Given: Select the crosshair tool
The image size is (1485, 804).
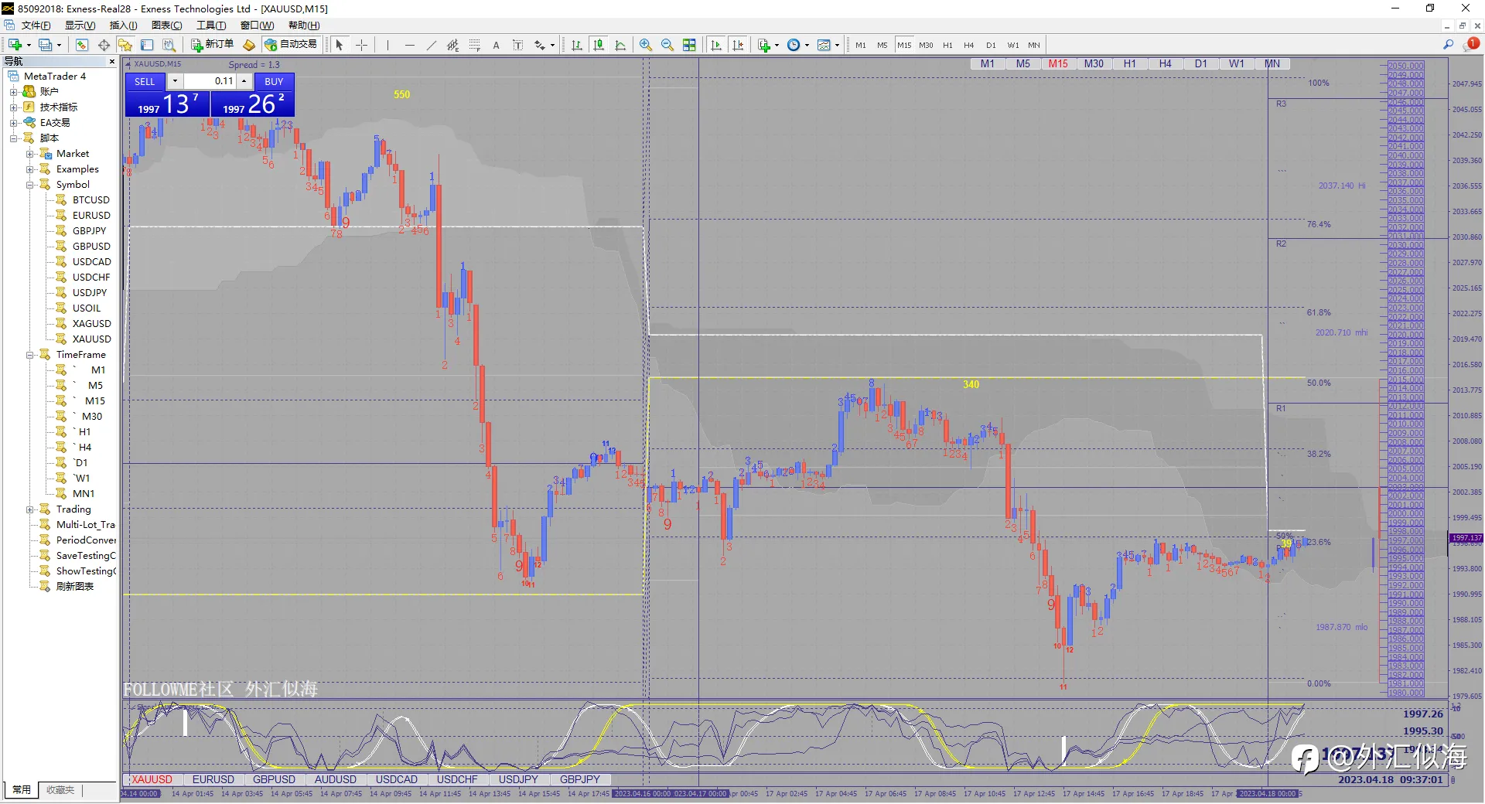Looking at the screenshot, I should 361,45.
